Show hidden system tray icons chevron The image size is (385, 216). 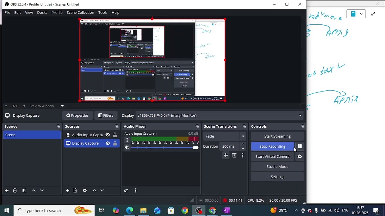point(296,211)
